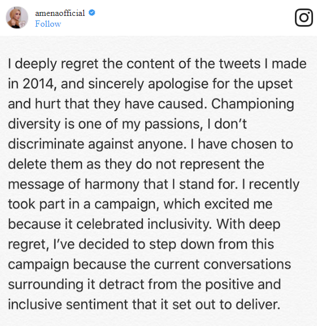Click the word 'diversity' in the post
The width and height of the screenshot is (317, 326).
point(34,124)
